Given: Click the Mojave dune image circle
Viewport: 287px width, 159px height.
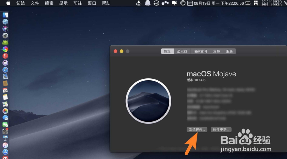Looking at the screenshot, I should [x=148, y=101].
